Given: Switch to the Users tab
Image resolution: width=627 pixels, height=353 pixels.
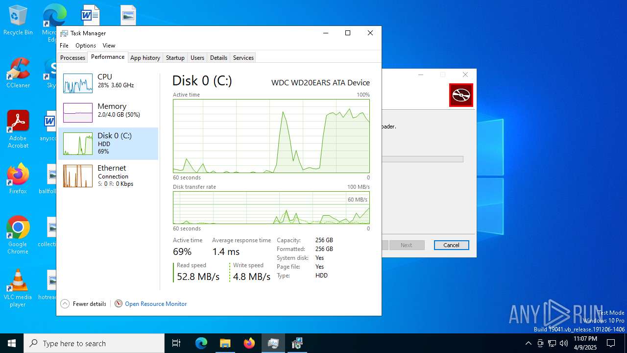Looking at the screenshot, I should [197, 58].
